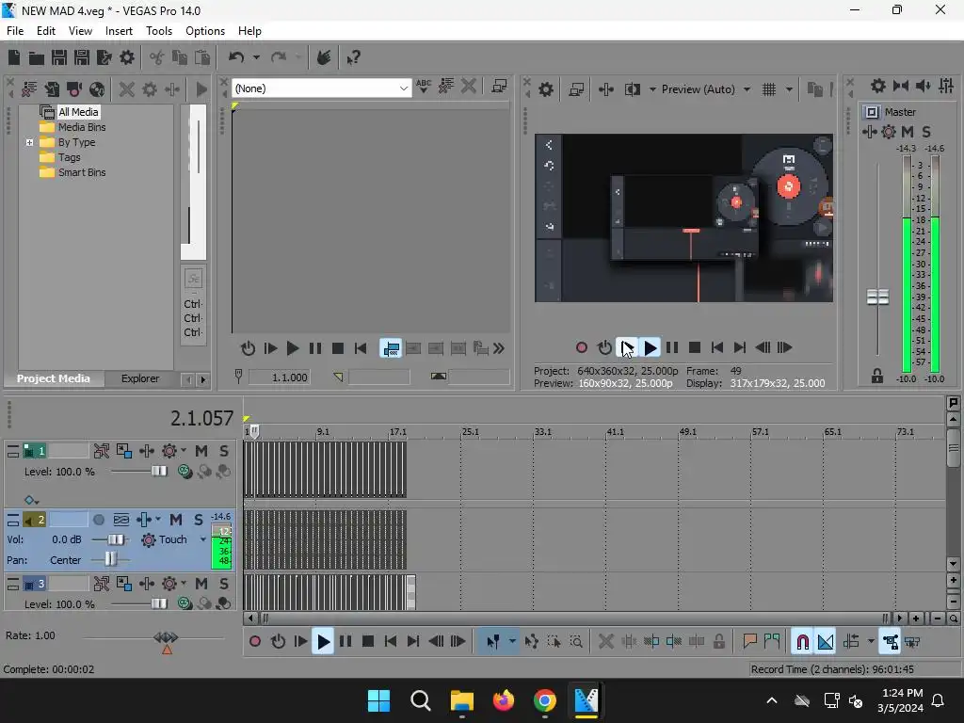Toggle the overlays grid icon in preview

pos(769,89)
